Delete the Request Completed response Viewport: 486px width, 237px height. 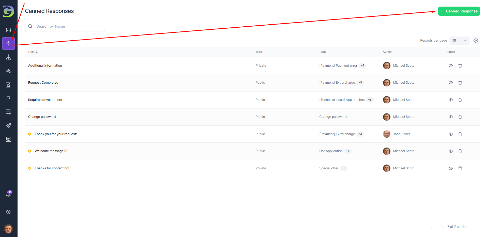(x=460, y=83)
